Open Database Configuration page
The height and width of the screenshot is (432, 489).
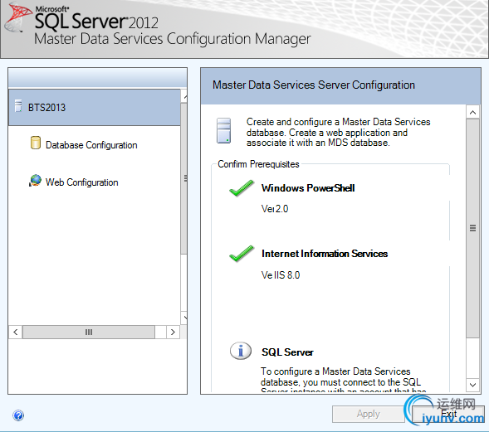click(x=91, y=145)
